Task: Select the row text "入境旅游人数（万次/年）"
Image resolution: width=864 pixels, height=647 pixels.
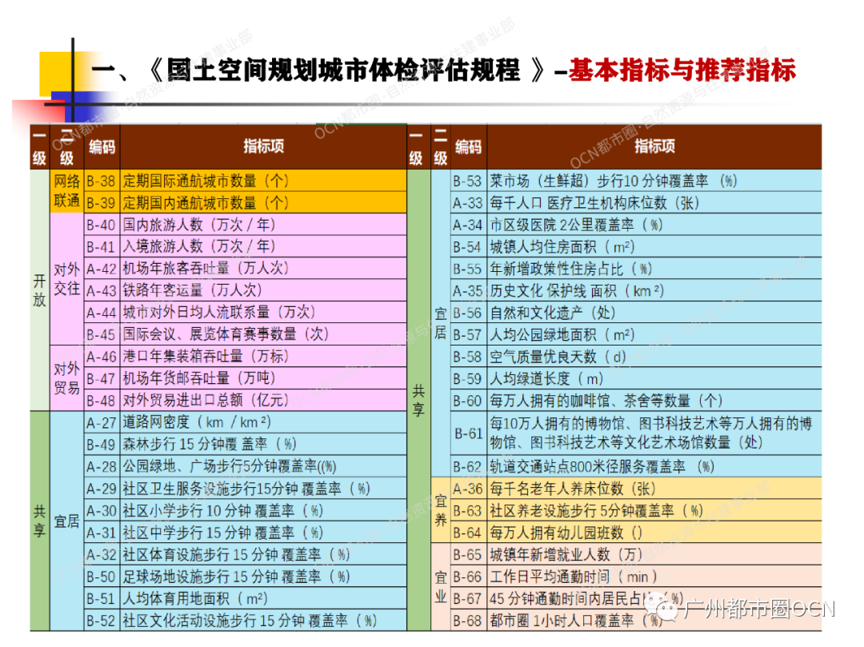Action: 199,246
